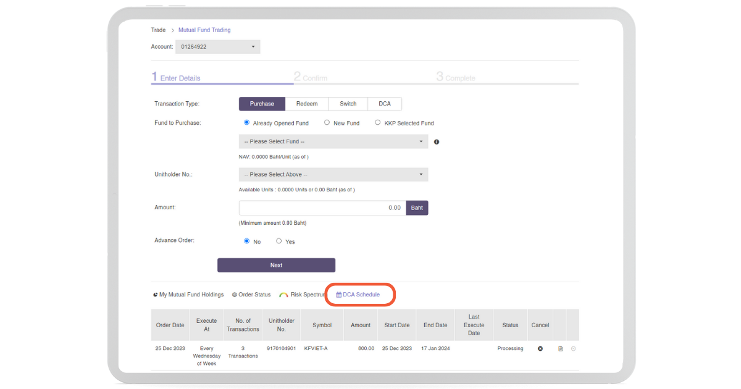Select the DCA transaction type tab
Image resolution: width=741 pixels, height=389 pixels.
pyautogui.click(x=385, y=104)
